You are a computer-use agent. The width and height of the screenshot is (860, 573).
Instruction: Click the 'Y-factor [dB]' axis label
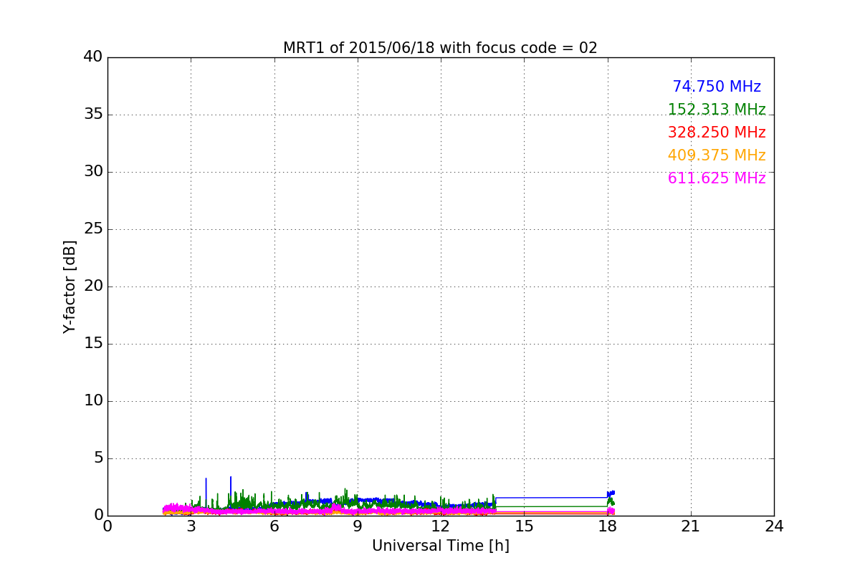point(70,286)
